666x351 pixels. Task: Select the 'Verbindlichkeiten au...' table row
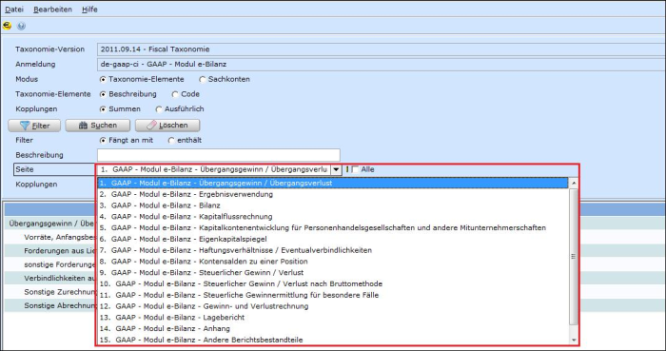pos(50,279)
